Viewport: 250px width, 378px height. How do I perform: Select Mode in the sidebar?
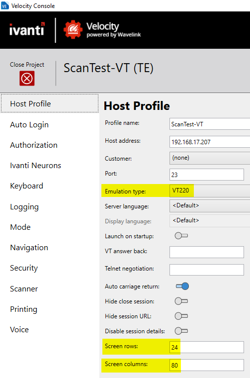click(x=20, y=227)
